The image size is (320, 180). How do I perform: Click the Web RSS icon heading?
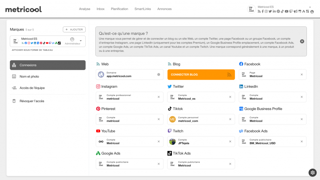point(98,64)
